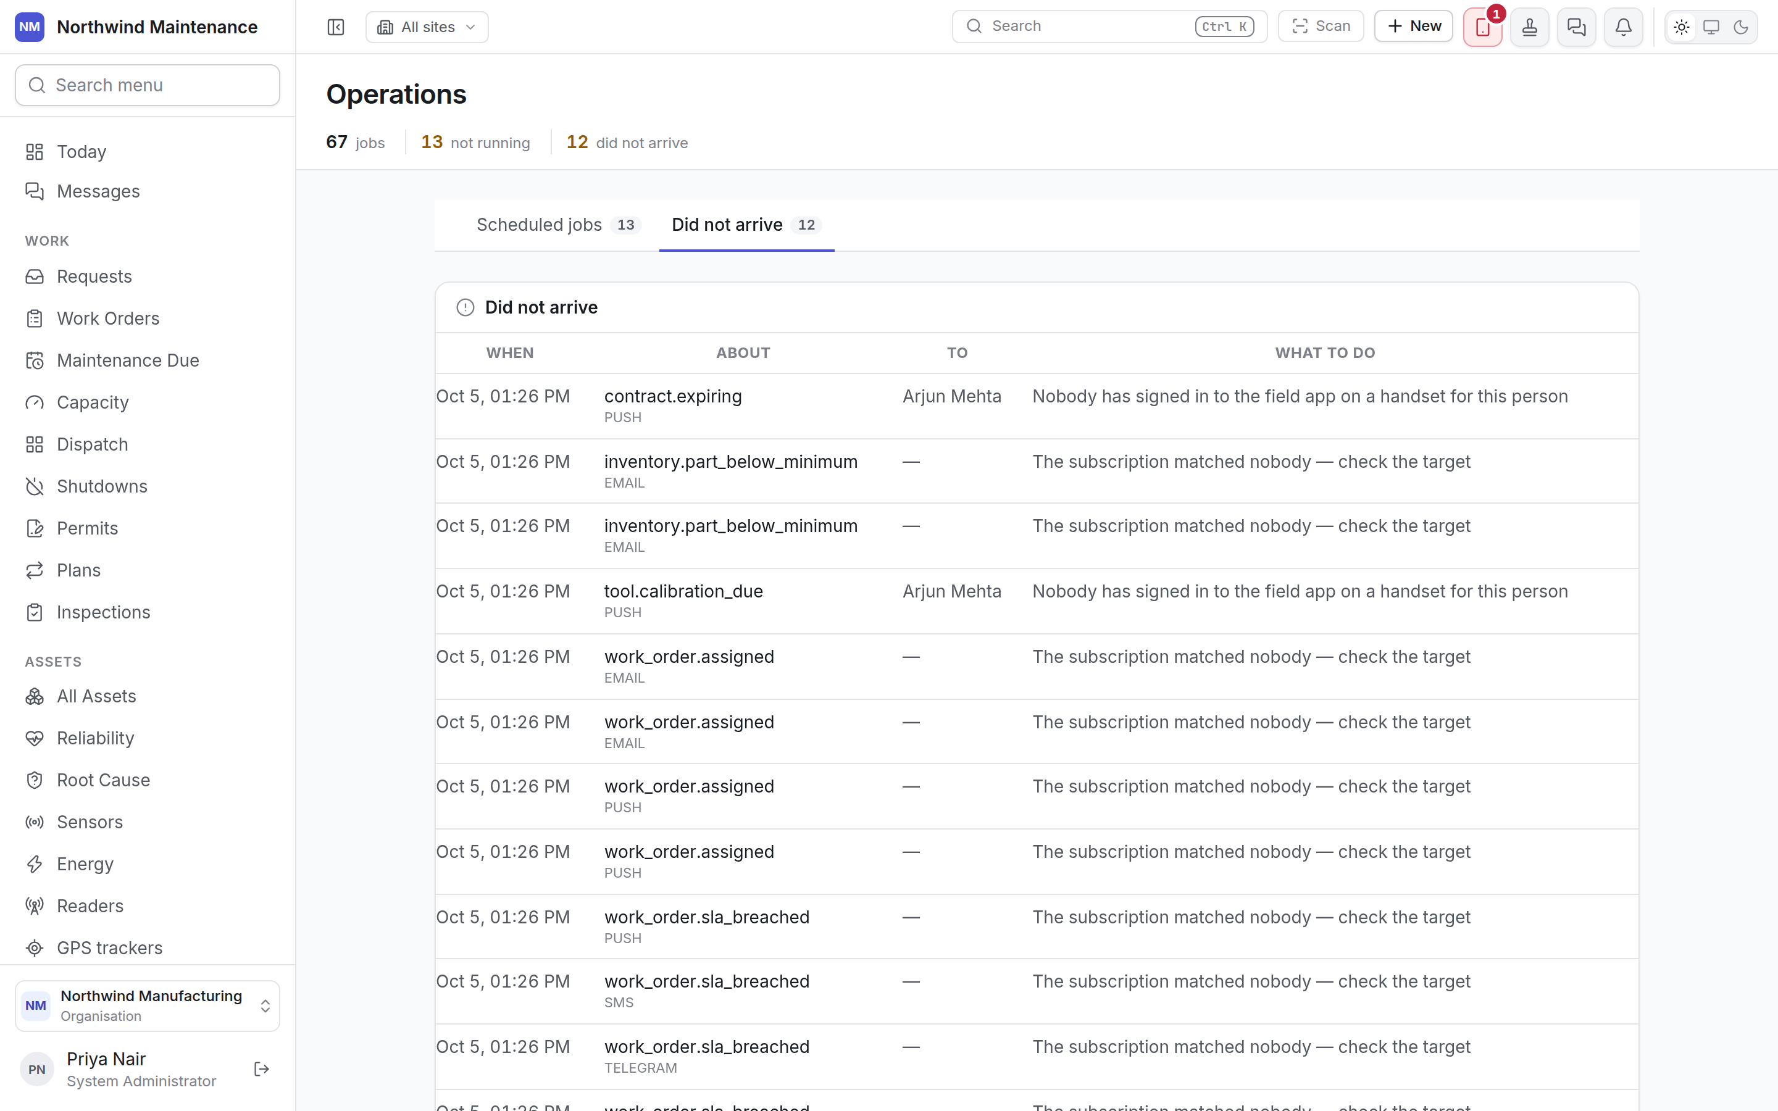Open Plans in sidebar

[148, 570]
